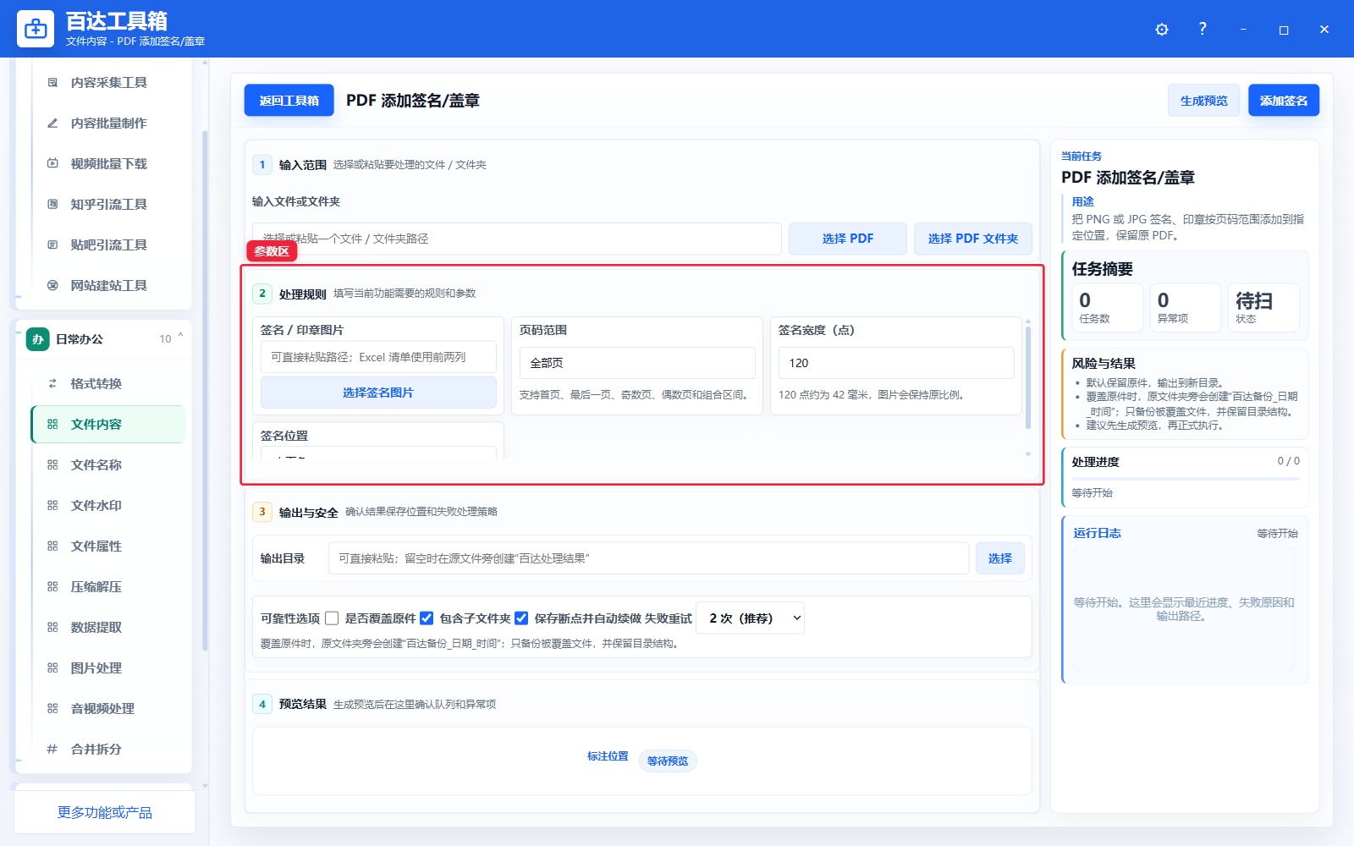The height and width of the screenshot is (846, 1354).
Task: Open the 视频批量下载 menu item
Action: click(x=108, y=163)
